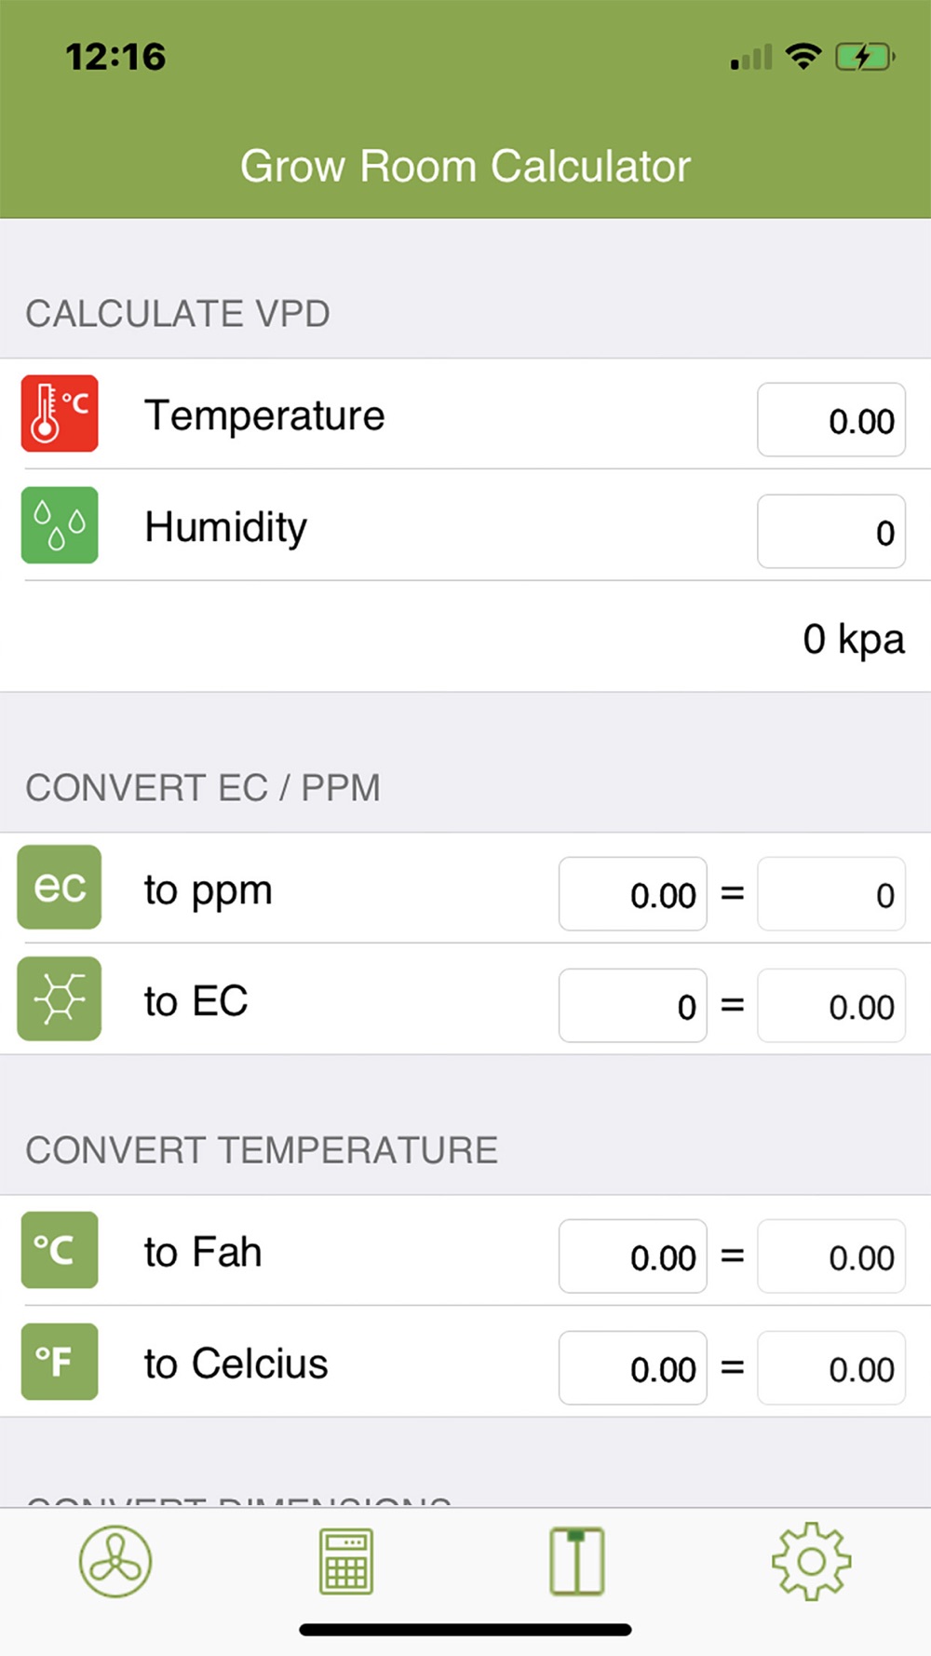Edit the EC input in 'to ppm' row

(633, 893)
